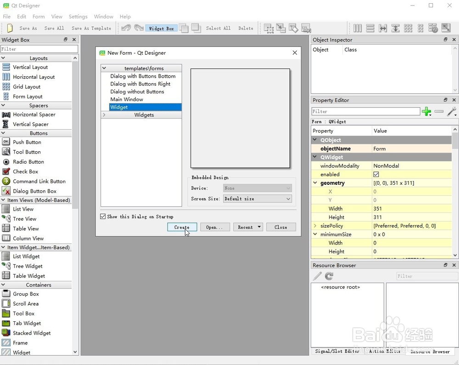Click Select All in toolbar
Image resolution: width=459 pixels, height=365 pixels.
pos(218,28)
